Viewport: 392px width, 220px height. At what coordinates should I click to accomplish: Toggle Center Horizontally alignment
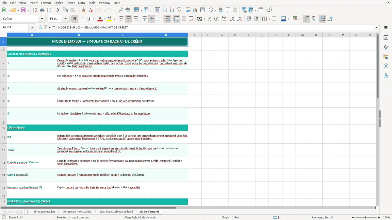[128, 19]
